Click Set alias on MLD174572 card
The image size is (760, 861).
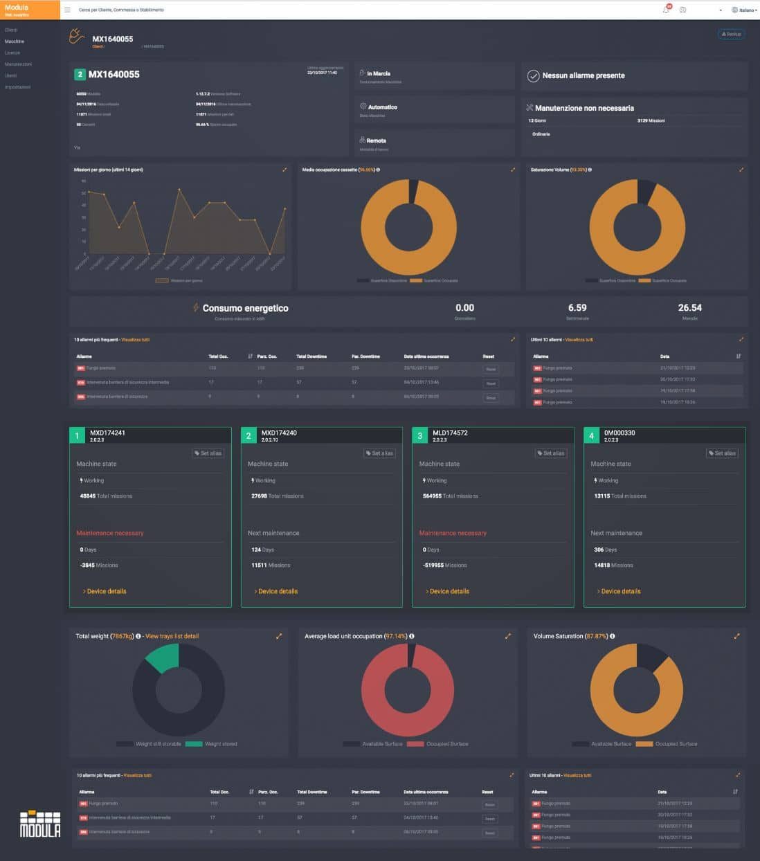click(550, 453)
